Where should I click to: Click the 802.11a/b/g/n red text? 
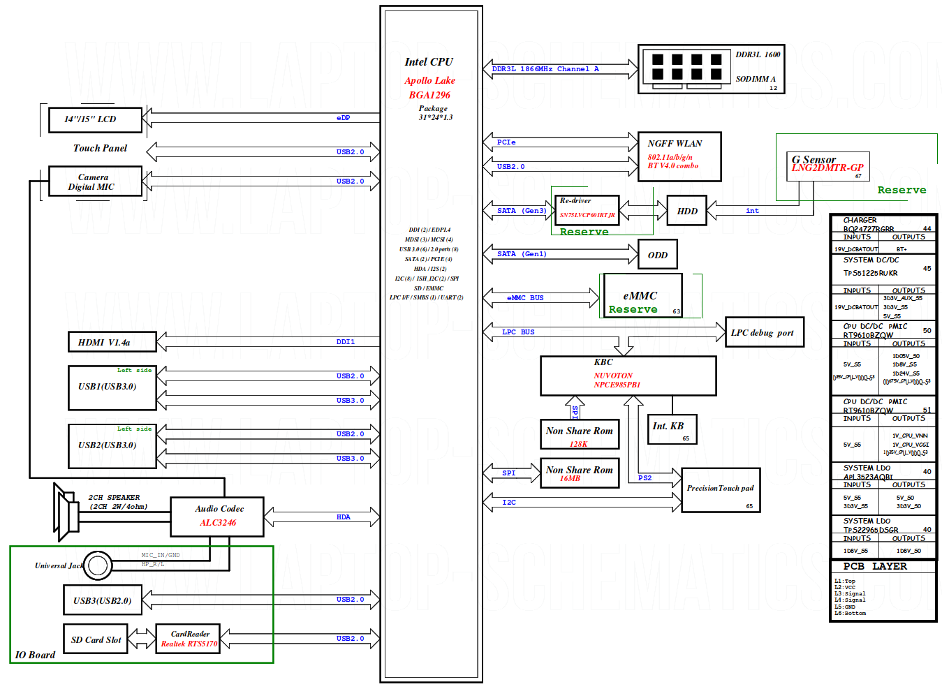click(670, 157)
